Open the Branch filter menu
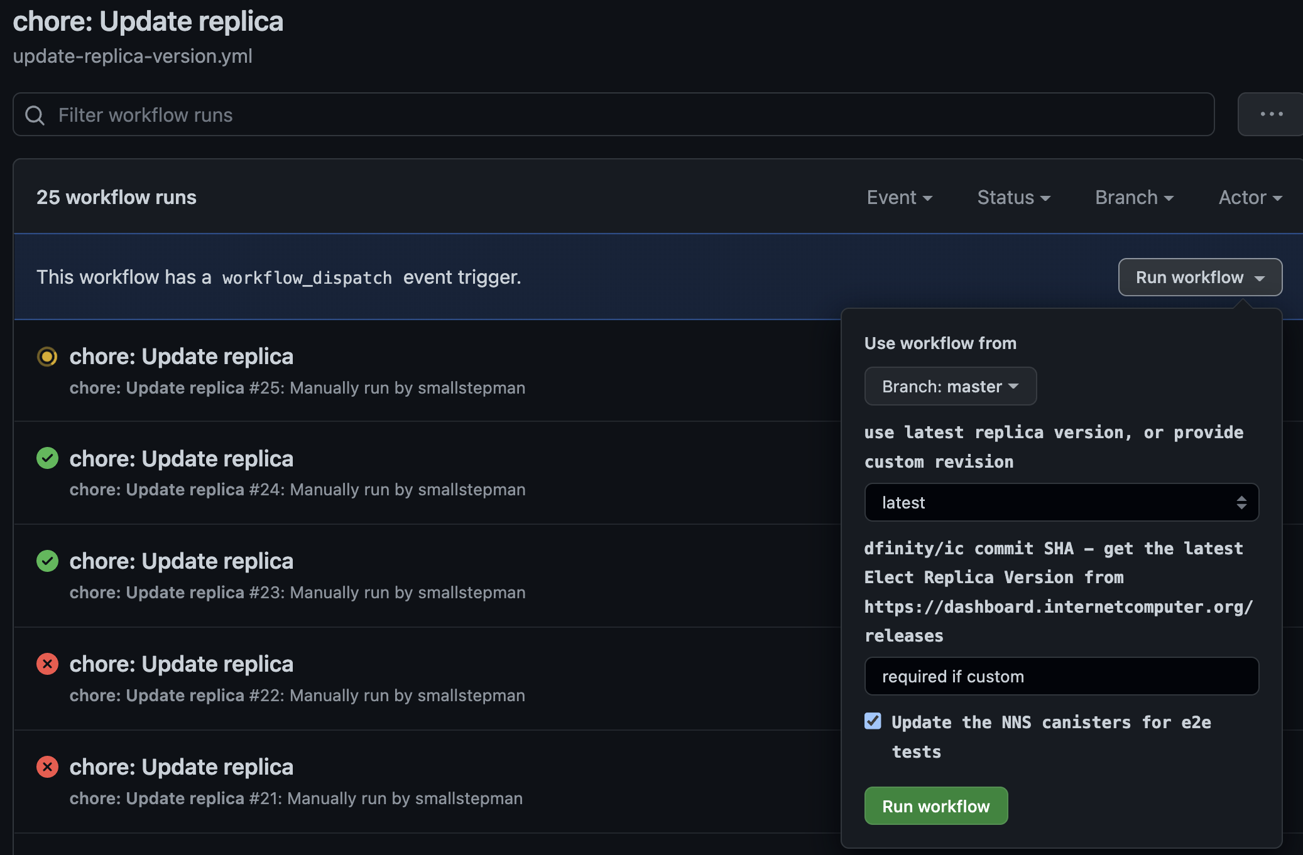Viewport: 1303px width, 855px height. [1134, 197]
